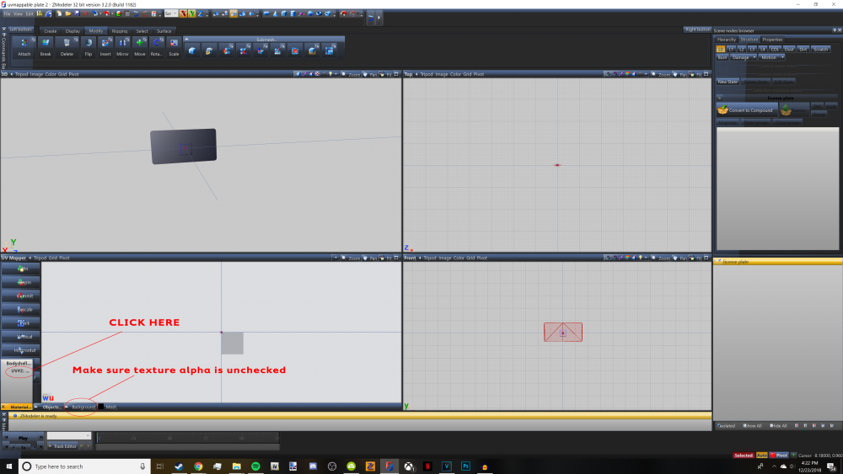Click the black Mesh color swatch

point(101,407)
